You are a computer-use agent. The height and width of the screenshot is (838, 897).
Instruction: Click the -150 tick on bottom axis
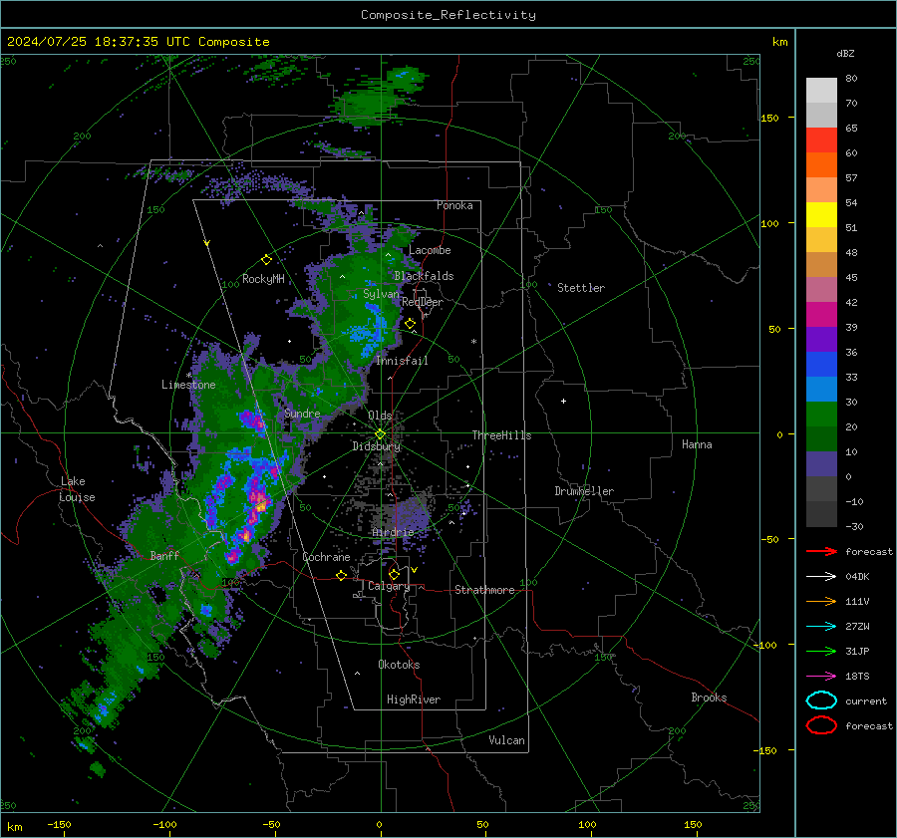(59, 824)
